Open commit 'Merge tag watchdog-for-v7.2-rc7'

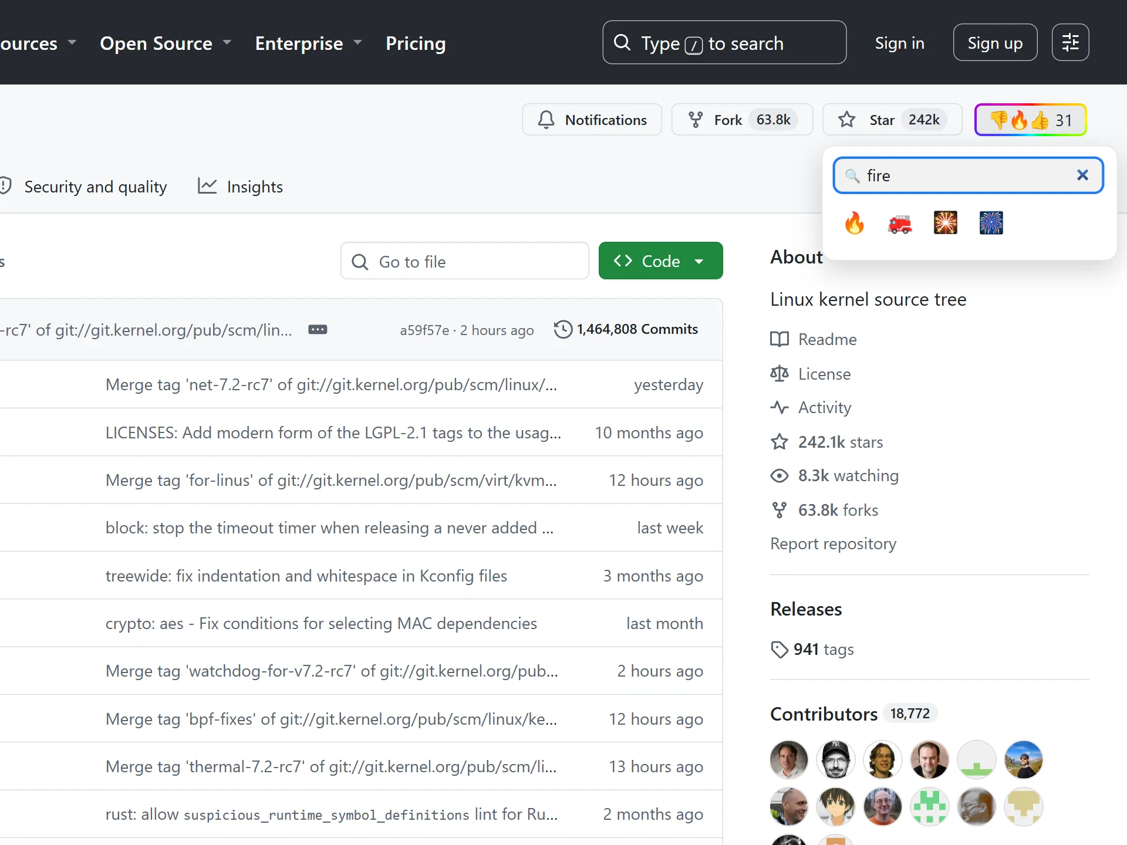click(332, 671)
